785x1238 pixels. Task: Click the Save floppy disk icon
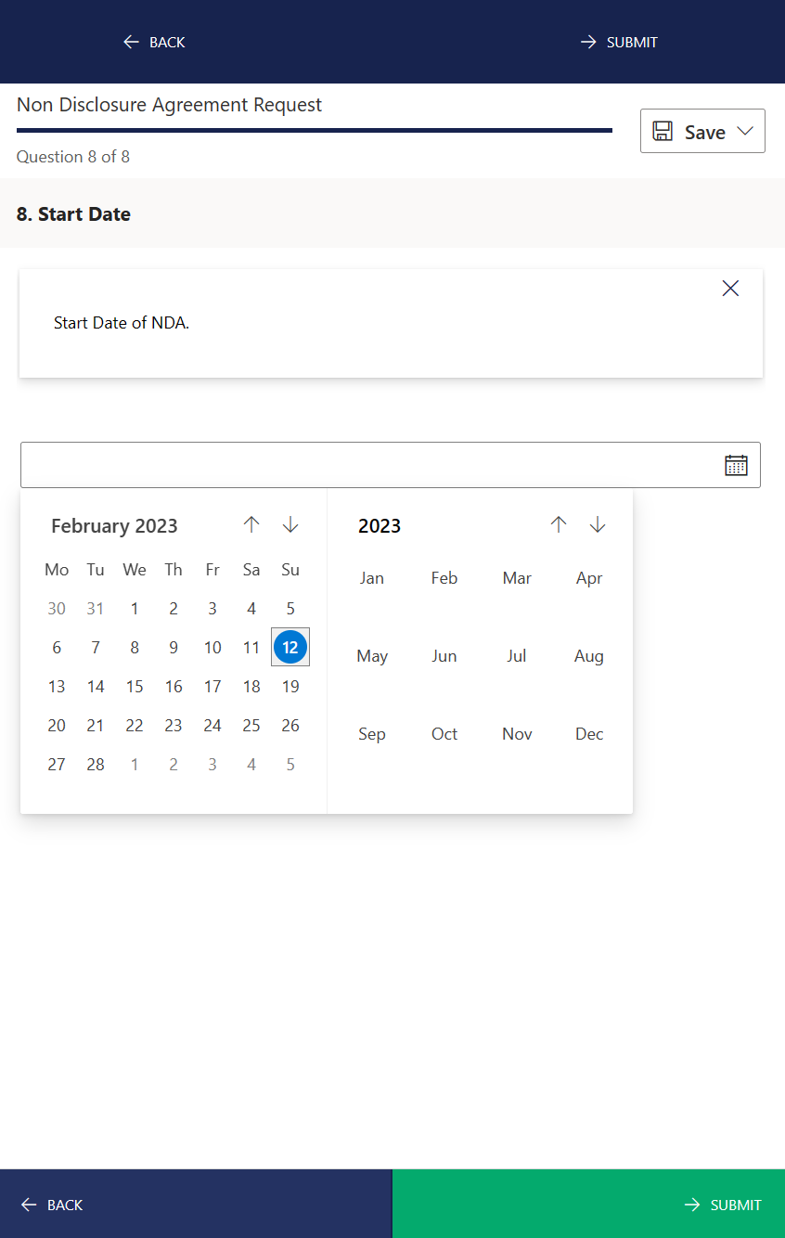tap(663, 131)
